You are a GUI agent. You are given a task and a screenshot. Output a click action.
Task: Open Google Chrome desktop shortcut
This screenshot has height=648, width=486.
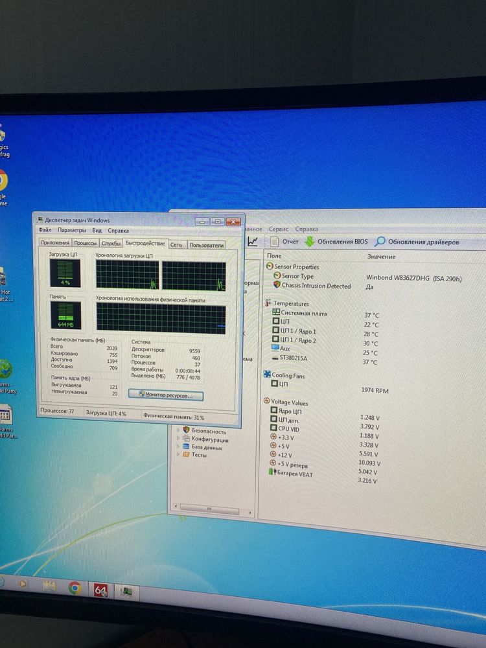3,187
